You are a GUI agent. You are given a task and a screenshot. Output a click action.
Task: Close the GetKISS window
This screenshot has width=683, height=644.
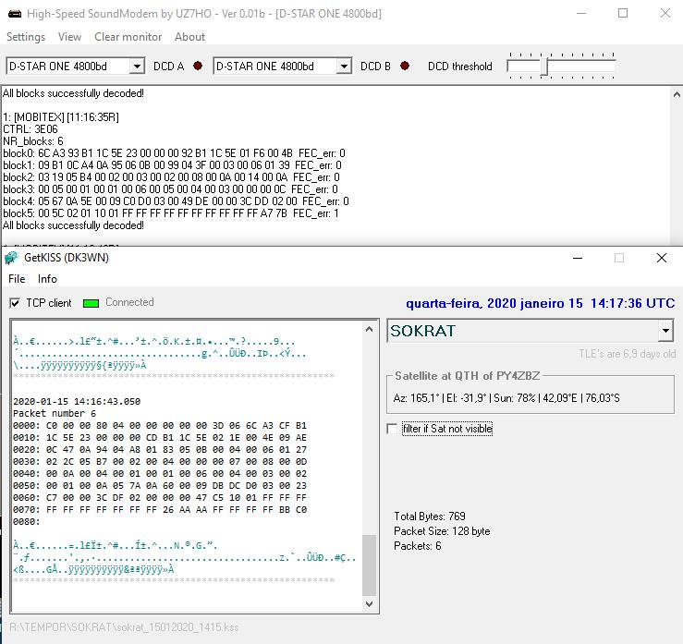coord(661,258)
